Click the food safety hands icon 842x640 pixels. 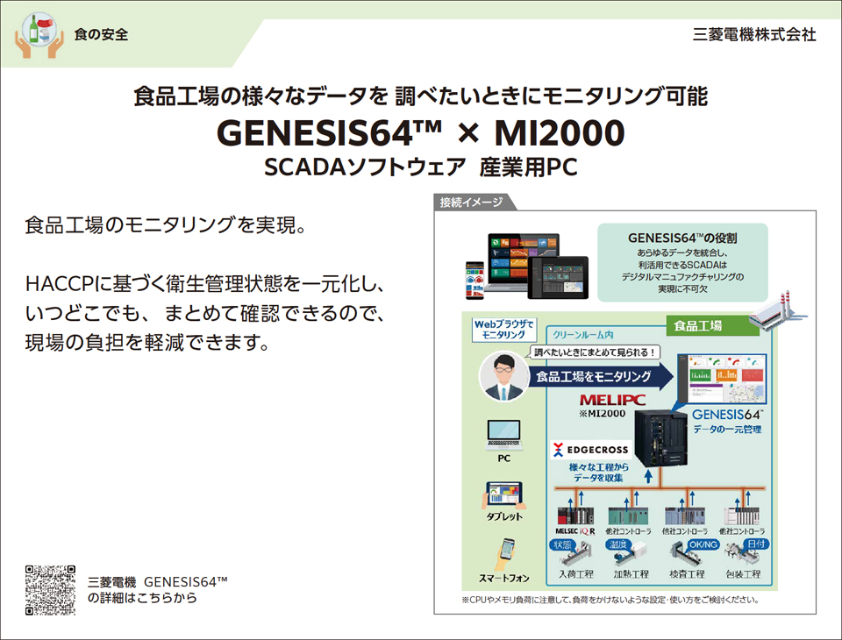pos(39,35)
